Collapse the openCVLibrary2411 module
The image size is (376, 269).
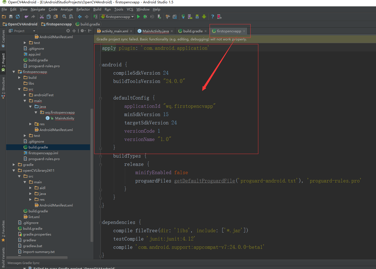[x=14, y=170]
